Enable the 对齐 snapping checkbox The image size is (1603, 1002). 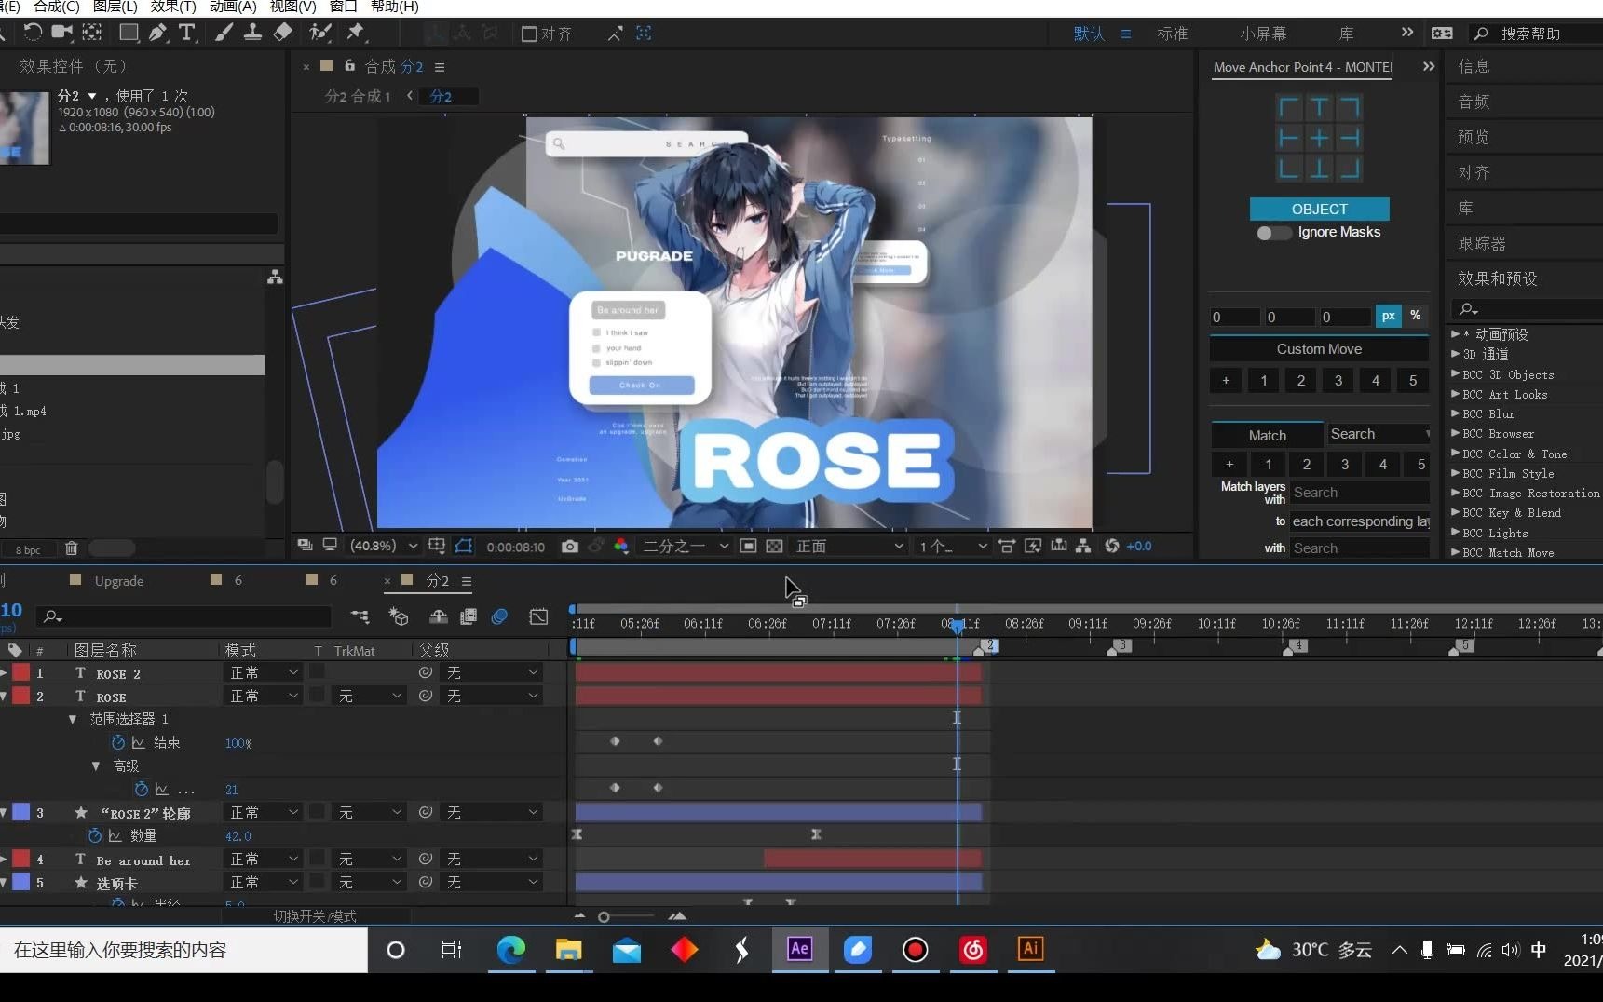tap(529, 34)
